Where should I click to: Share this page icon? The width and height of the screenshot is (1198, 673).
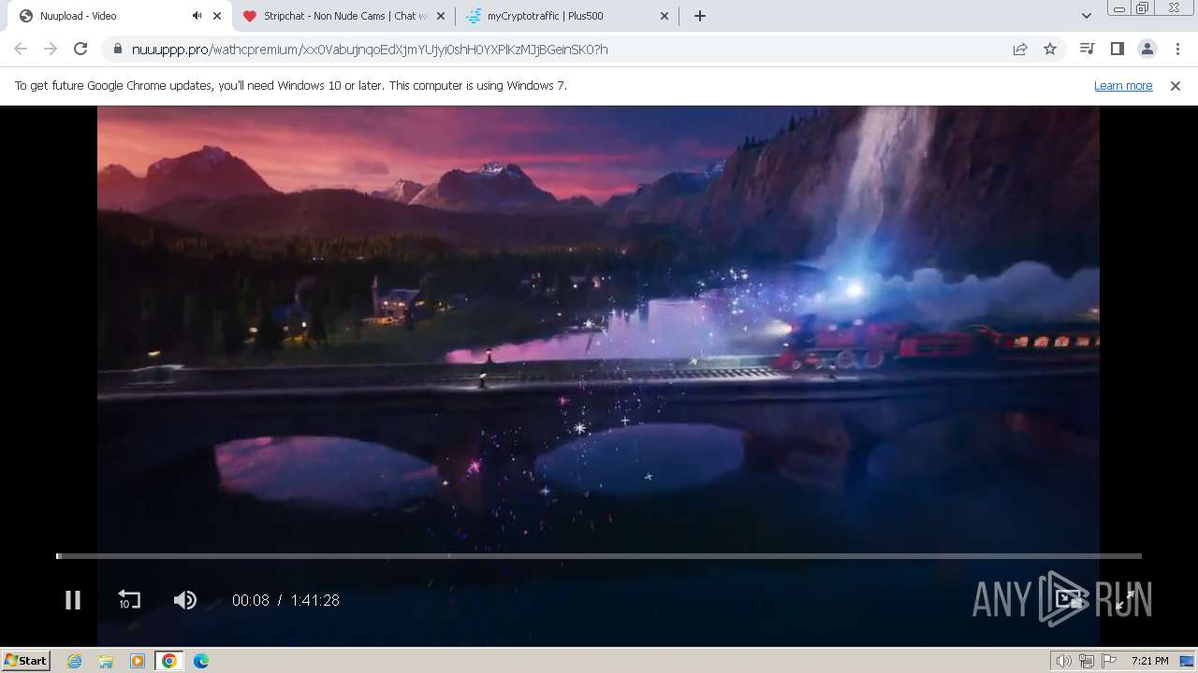pos(1020,49)
